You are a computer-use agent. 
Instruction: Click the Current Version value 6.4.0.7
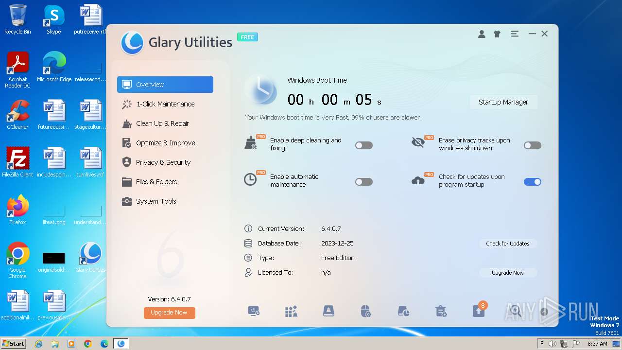click(x=331, y=228)
